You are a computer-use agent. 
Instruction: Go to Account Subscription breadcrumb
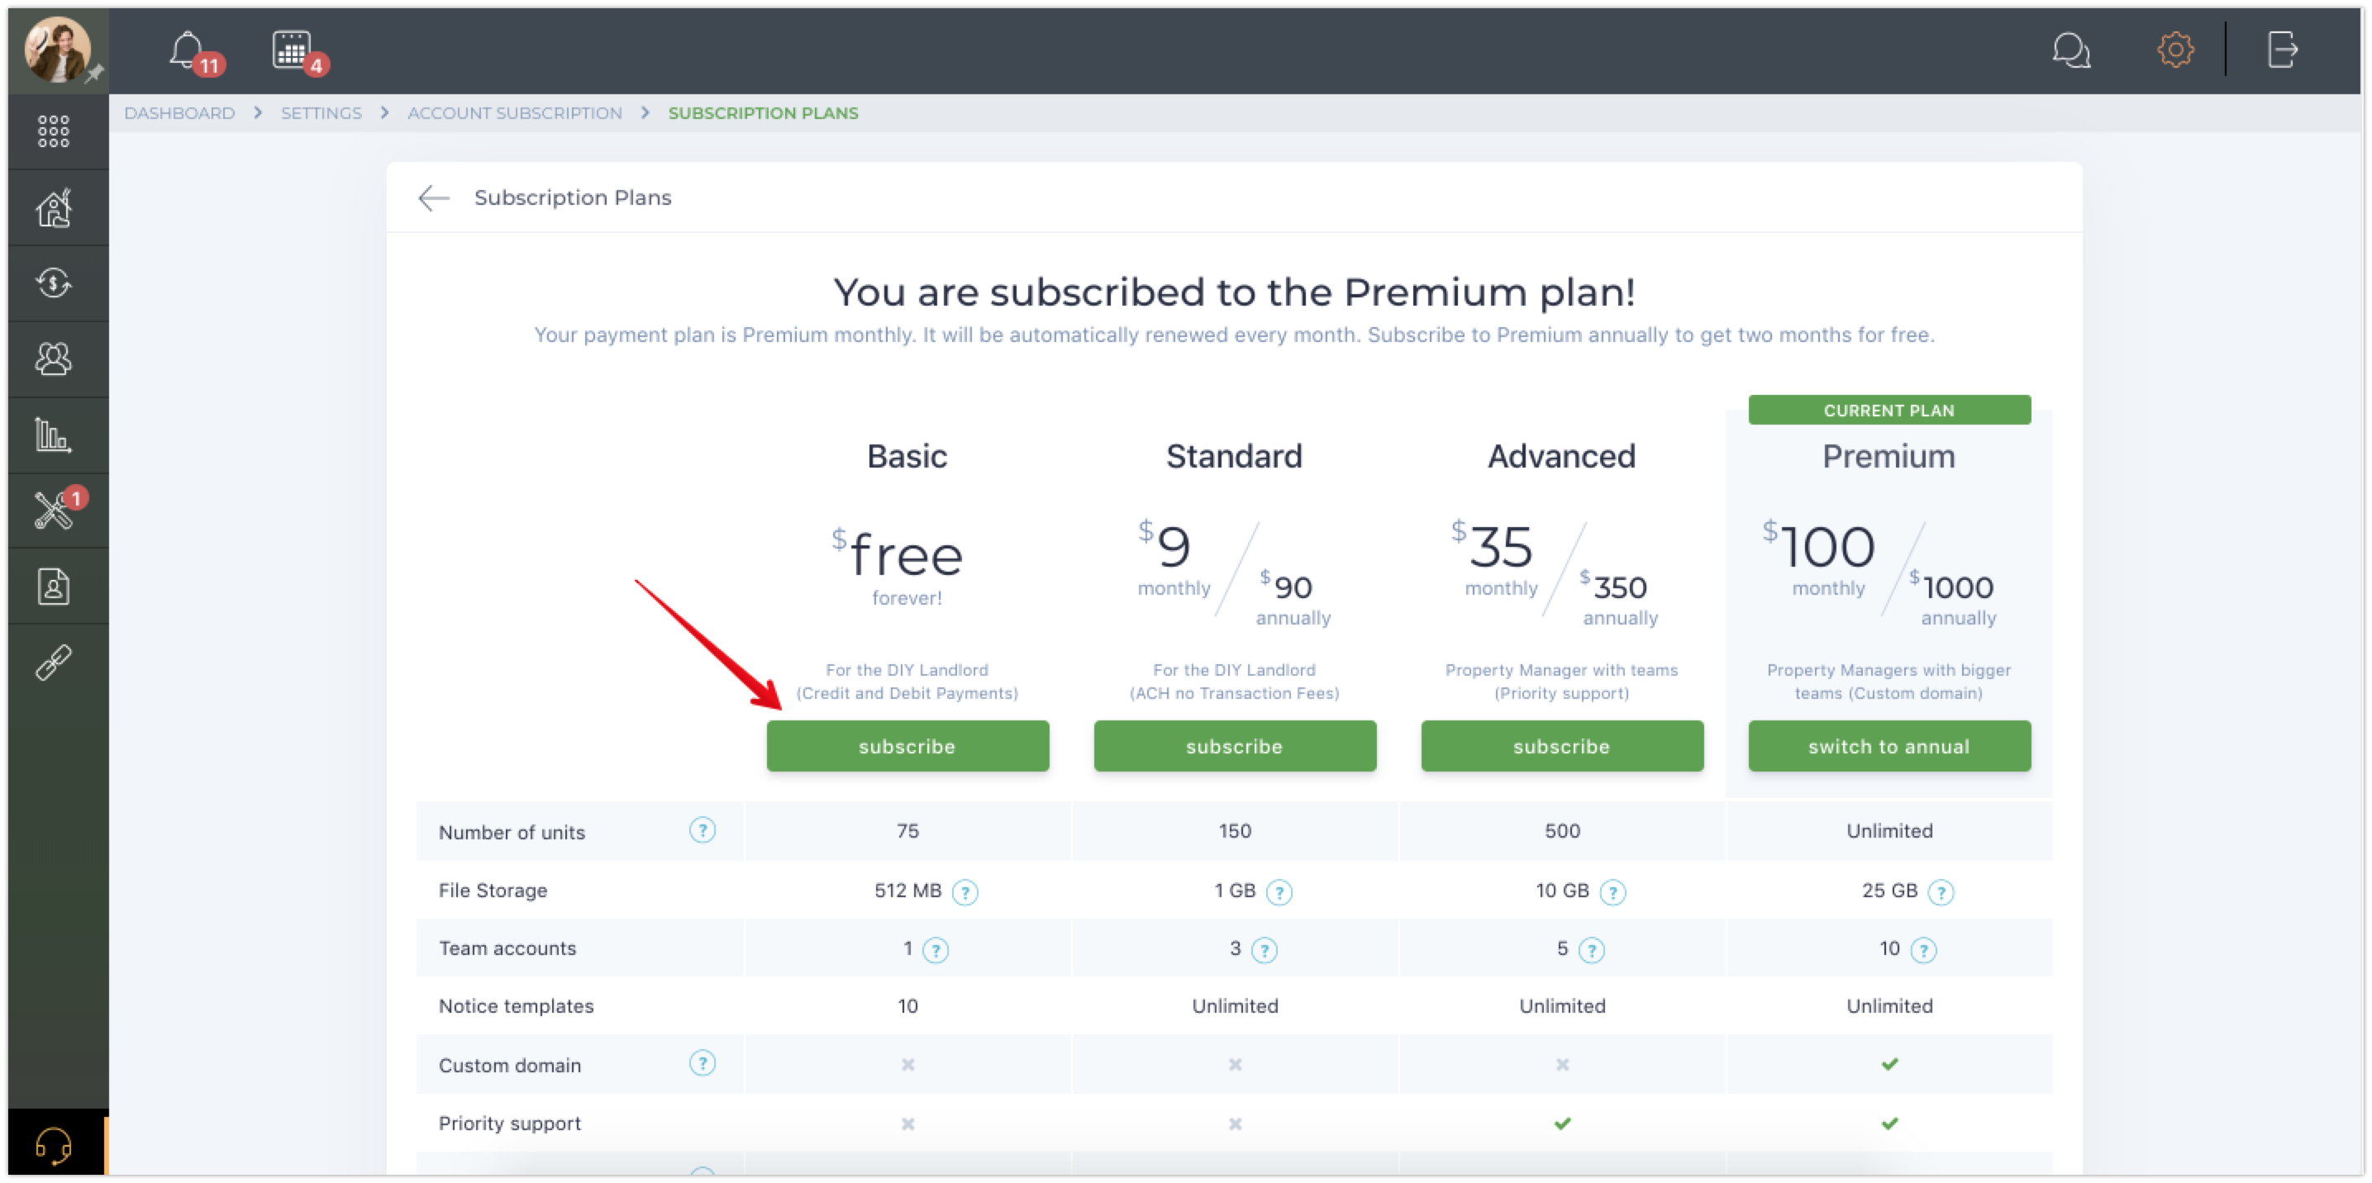pyautogui.click(x=515, y=112)
